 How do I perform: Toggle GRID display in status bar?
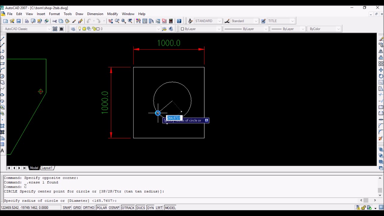[x=77, y=208]
